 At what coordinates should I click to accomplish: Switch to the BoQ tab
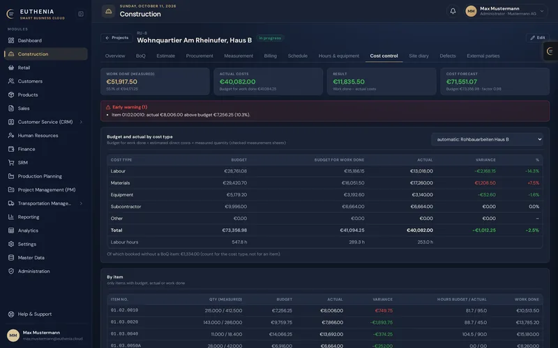141,56
